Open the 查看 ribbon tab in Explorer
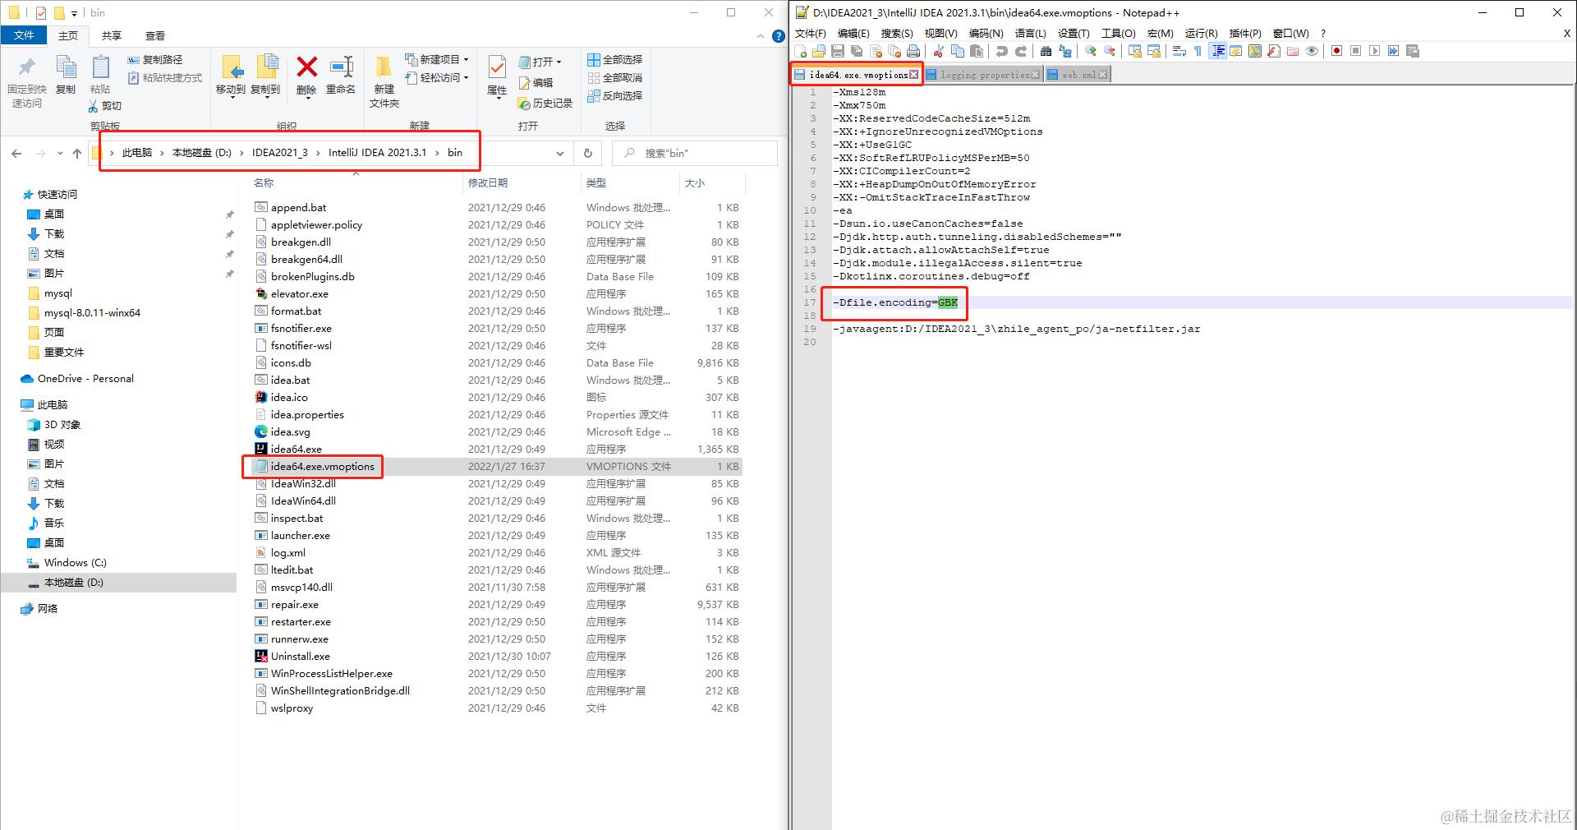The width and height of the screenshot is (1577, 830). 155,36
